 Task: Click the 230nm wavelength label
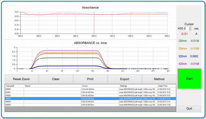(182, 41)
